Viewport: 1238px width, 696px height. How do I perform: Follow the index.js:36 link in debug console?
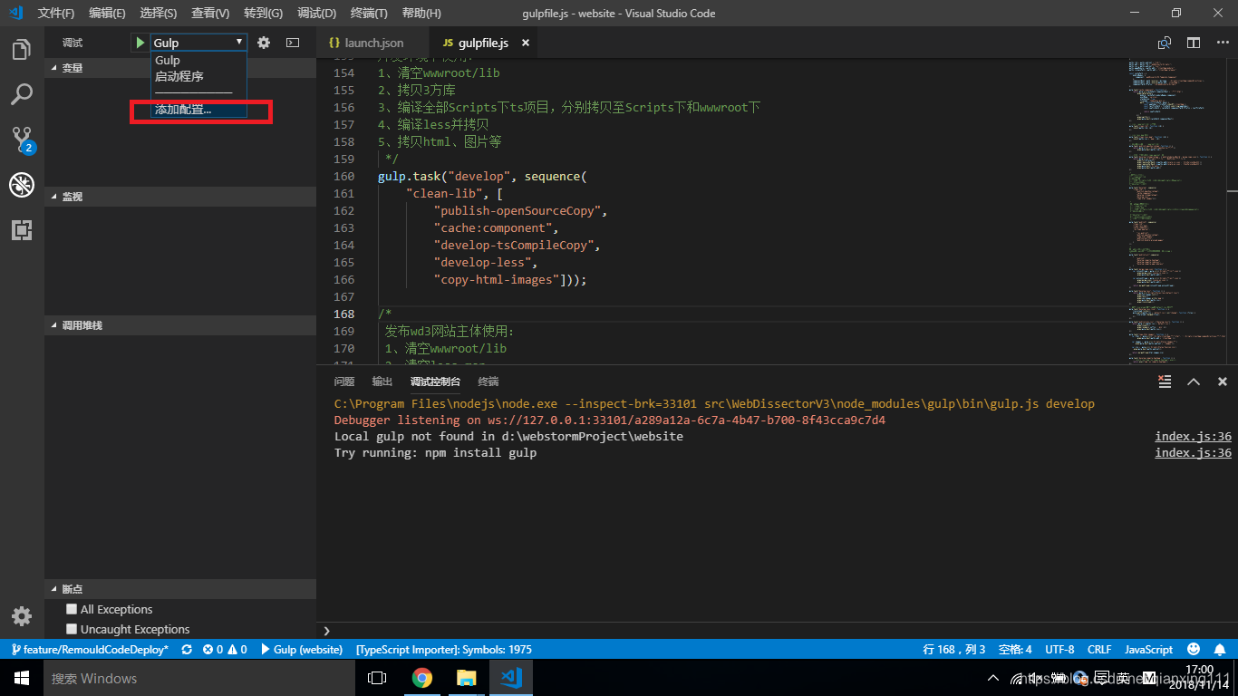pos(1193,436)
